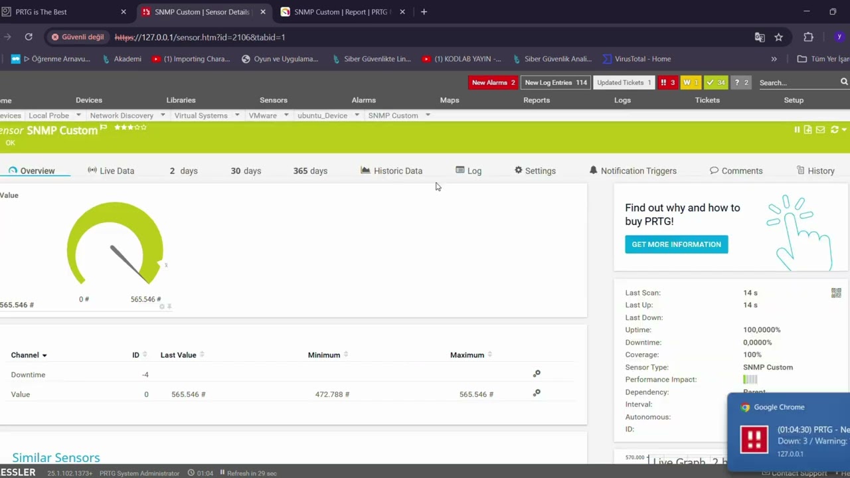Sort the table by Last Value column
Viewport: 850px width, 478px height.
(182, 355)
